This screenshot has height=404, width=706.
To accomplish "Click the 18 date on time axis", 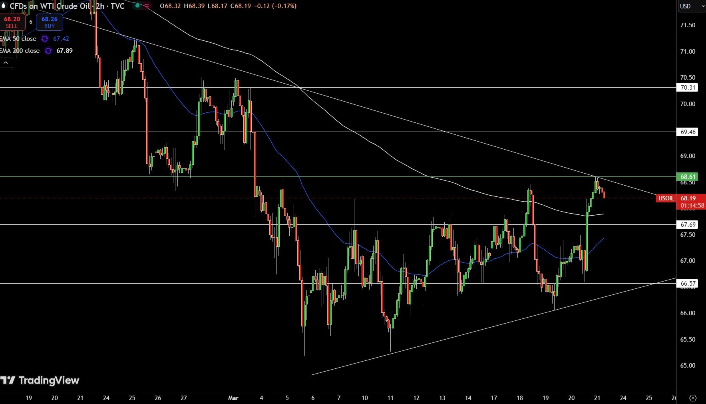I will [x=520, y=398].
